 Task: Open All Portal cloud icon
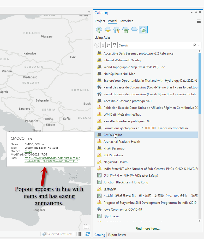point(134,29)
